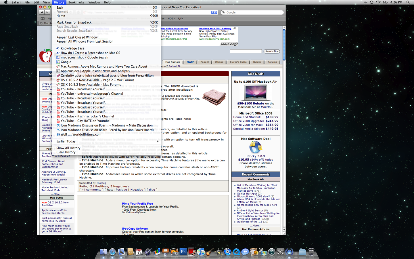414x259 pixels.
Task: Choose Clear History from History menu
Action: coord(66,152)
